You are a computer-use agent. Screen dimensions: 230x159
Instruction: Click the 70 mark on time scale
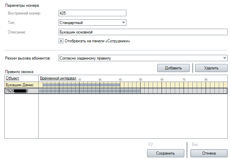pyautogui.click(x=184, y=79)
